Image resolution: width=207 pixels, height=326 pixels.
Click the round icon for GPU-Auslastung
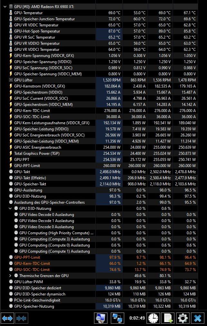(11, 190)
